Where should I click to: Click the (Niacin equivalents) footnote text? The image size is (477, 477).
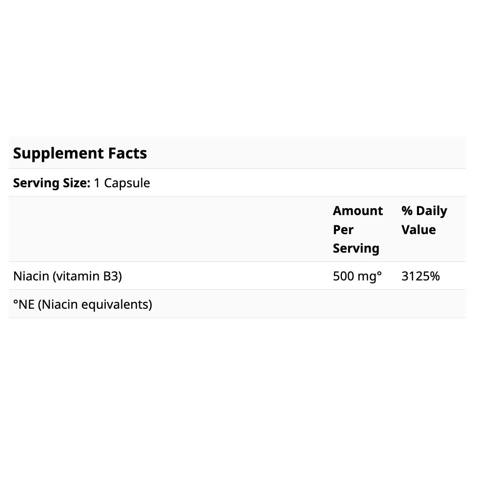click(95, 304)
